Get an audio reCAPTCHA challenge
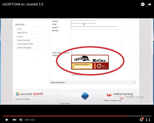This screenshot has width=154, height=123. [95, 66]
